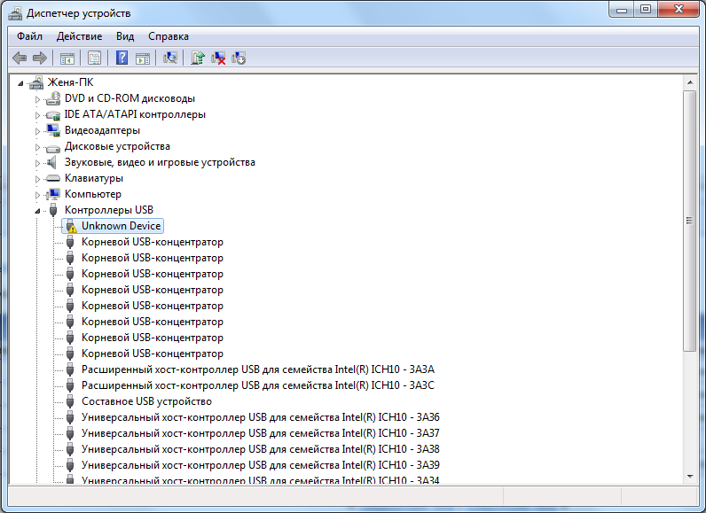The height and width of the screenshot is (513, 706).
Task: Click the blue Help question mark icon
Action: [122, 58]
